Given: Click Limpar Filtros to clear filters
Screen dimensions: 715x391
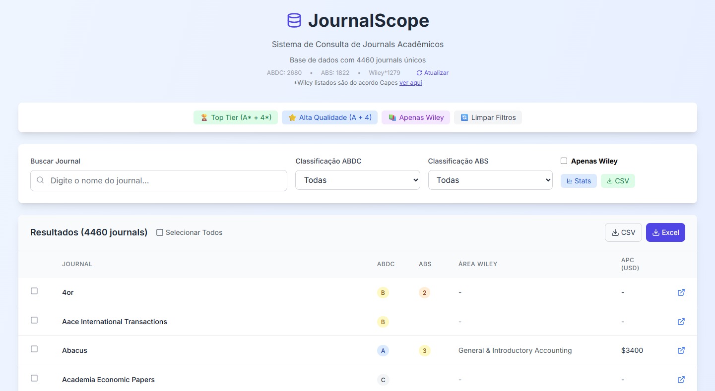Looking at the screenshot, I should coord(488,117).
